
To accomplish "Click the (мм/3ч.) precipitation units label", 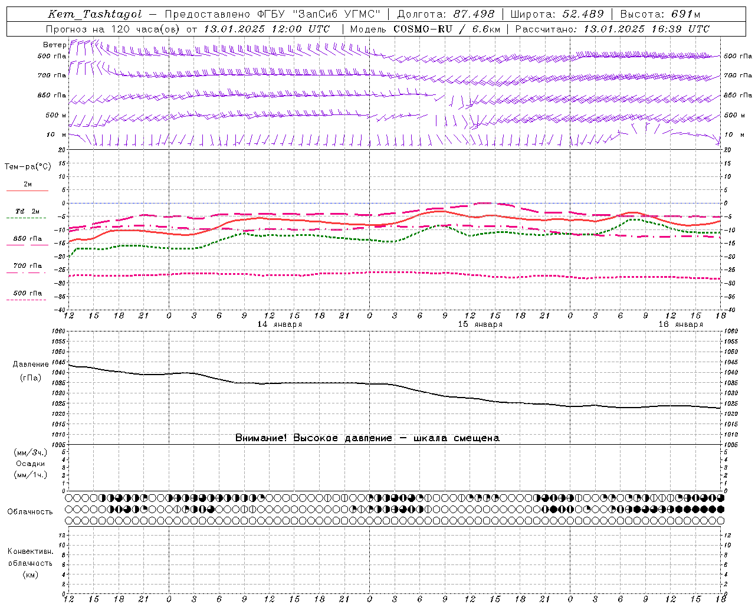I will click(x=31, y=452).
